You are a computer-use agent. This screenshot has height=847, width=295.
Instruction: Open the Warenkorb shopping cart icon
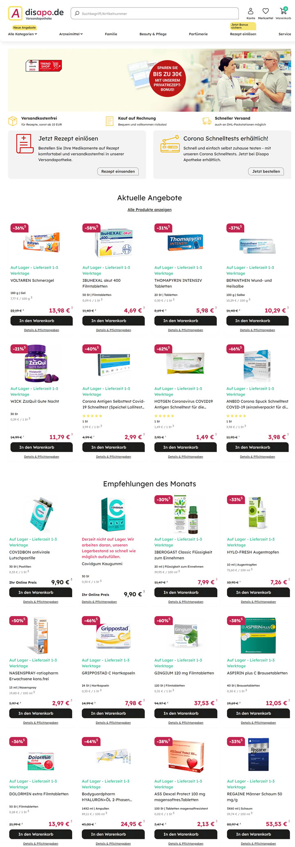point(283,11)
